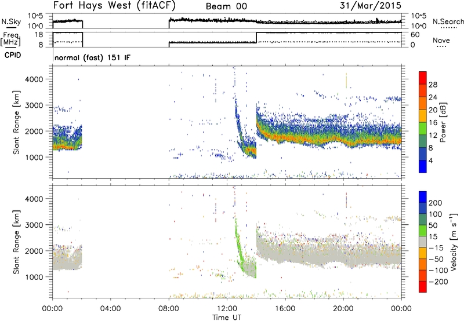The width and height of the screenshot is (464, 321).
Task: Click the '24' label on power scale
Action: point(433,97)
